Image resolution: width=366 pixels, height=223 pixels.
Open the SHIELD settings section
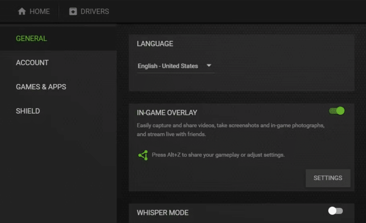coord(28,111)
